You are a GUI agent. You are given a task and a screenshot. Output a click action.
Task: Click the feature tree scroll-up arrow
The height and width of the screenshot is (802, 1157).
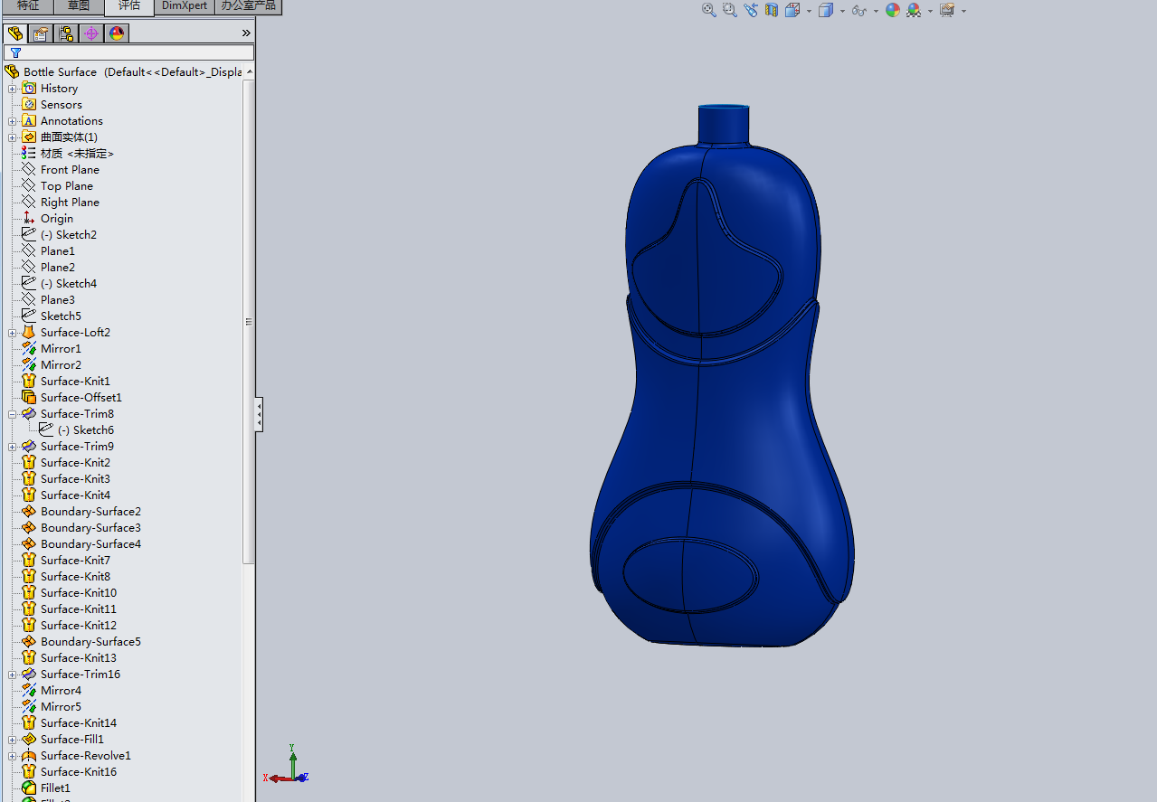249,71
